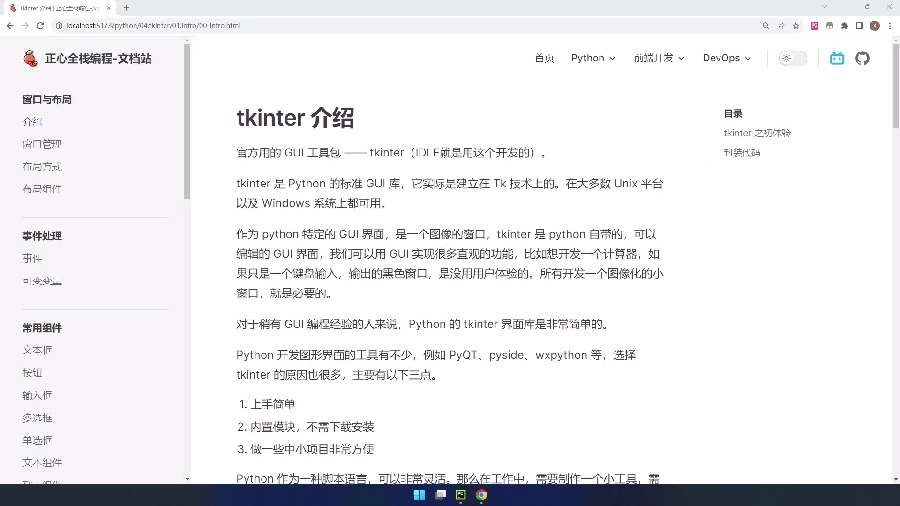Jump to 封装代码 in 目录
900x506 pixels.
pyautogui.click(x=742, y=153)
